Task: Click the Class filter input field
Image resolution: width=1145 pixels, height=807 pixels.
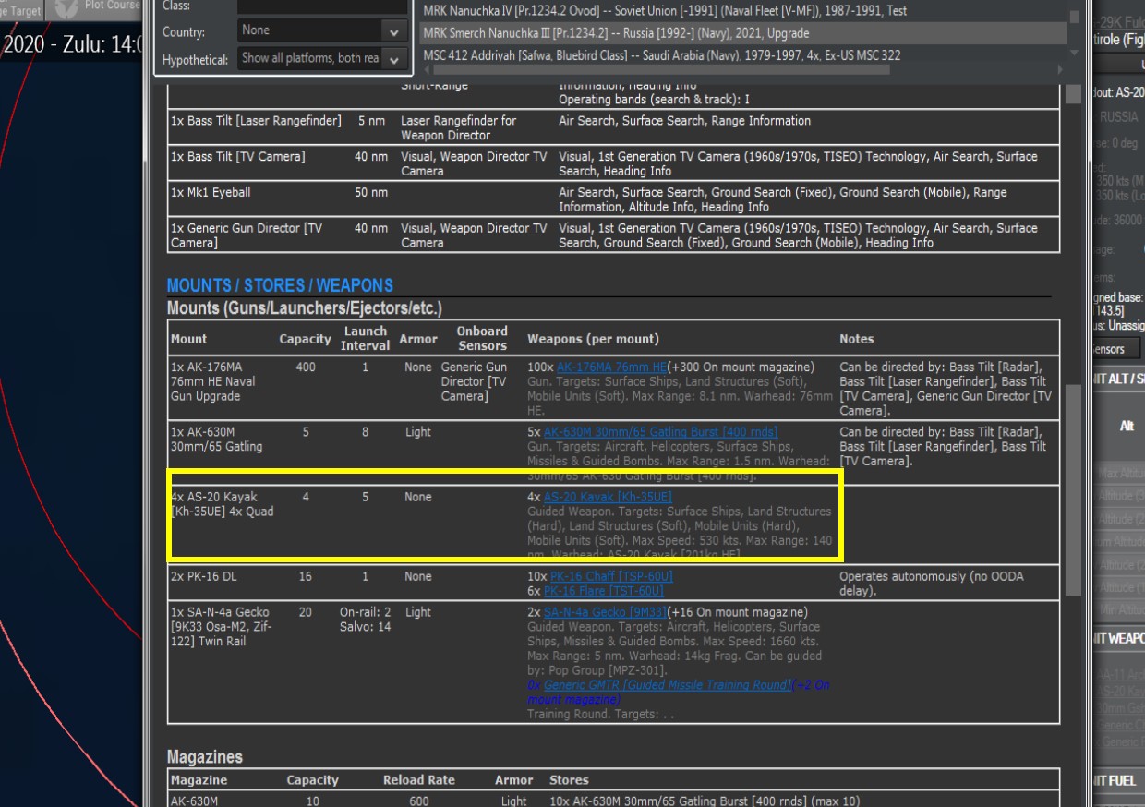Action: click(x=321, y=6)
